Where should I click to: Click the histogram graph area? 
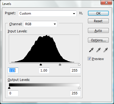[x=44, y=49]
